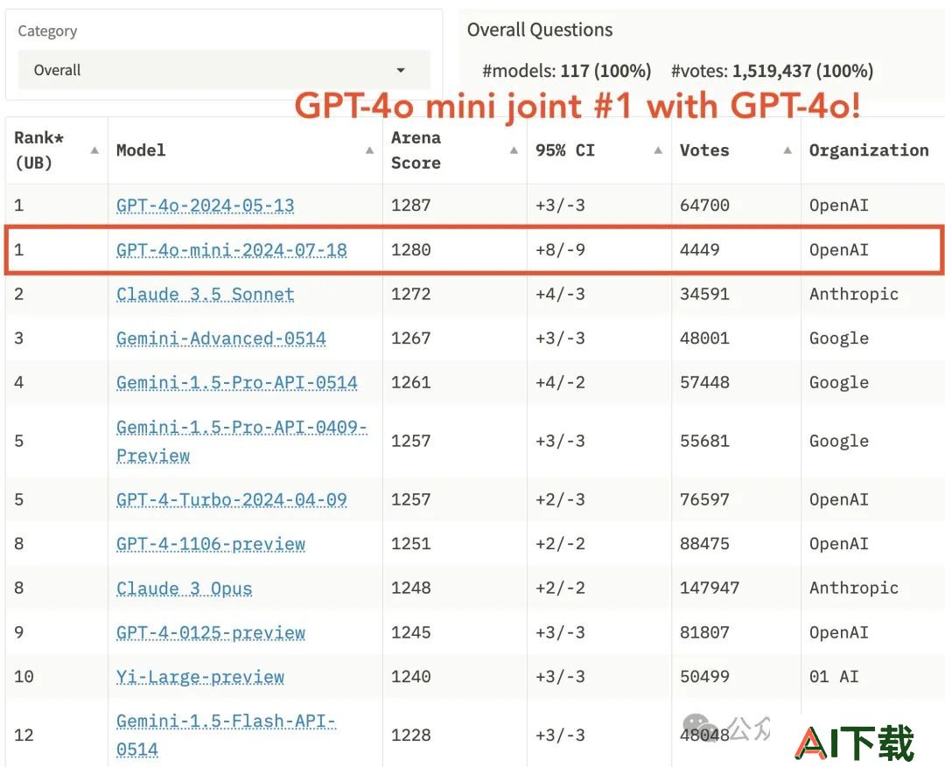
Task: Click the GPT-4-Turbo-2024-04-09 link
Action: coord(231,499)
